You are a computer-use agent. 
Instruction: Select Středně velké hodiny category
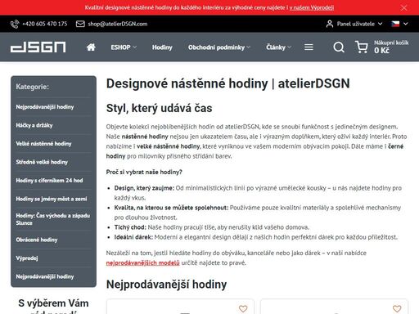42,162
